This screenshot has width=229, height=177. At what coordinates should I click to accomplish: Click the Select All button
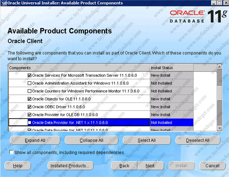pos(147,141)
